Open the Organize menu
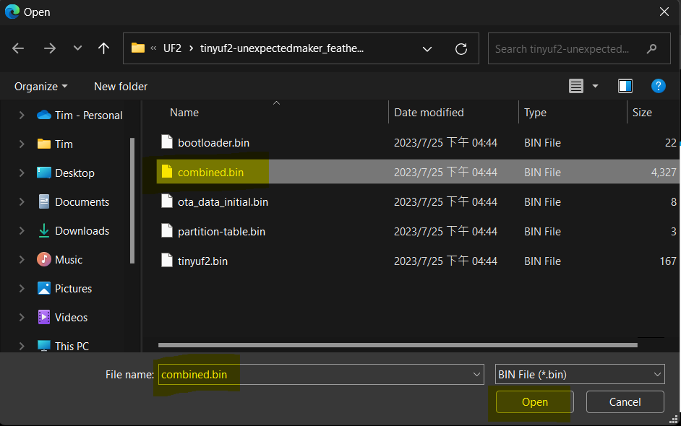The height and width of the screenshot is (426, 681). point(40,86)
